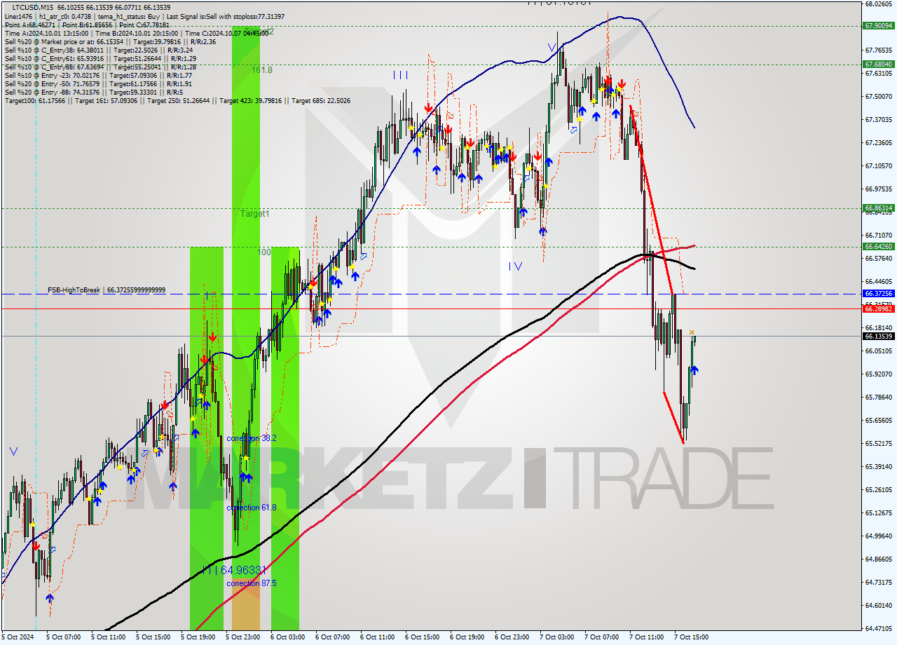Click the small orange x marker on chart
The height and width of the screenshot is (645, 897).
tap(692, 332)
